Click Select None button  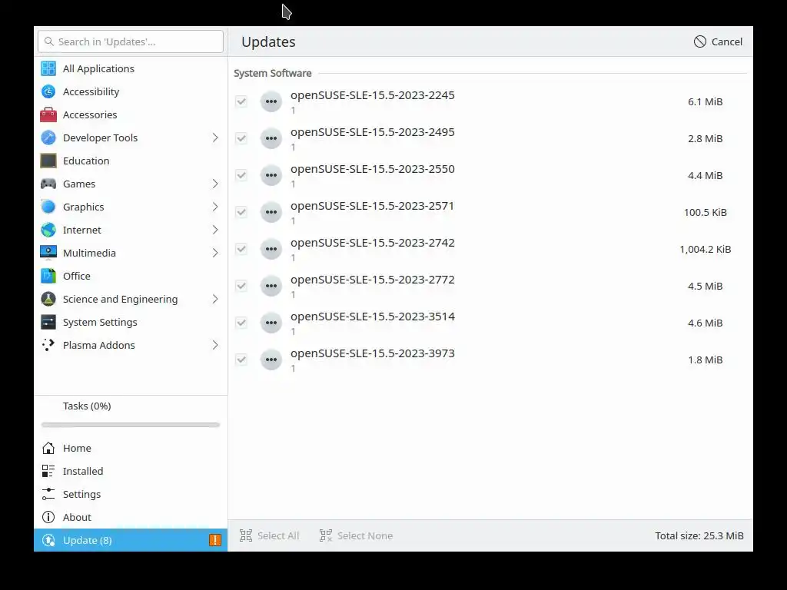click(x=356, y=535)
